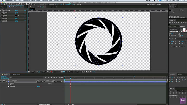Toggle Color effect fx switch

pyautogui.click(x=2, y=14)
